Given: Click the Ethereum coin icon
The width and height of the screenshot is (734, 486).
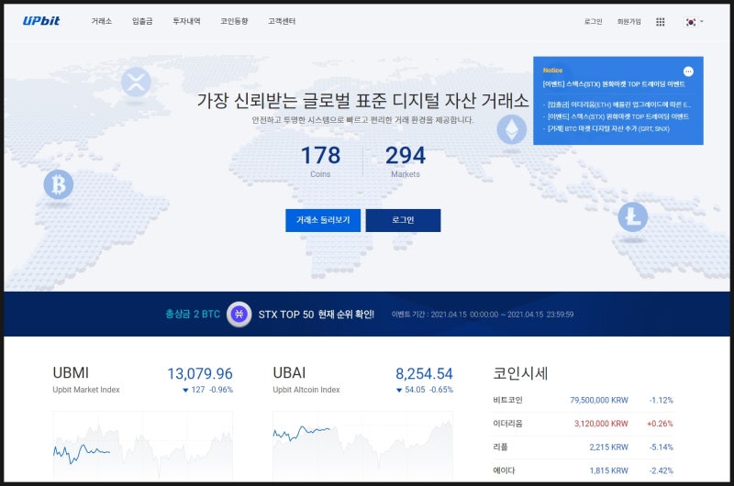Looking at the screenshot, I should coord(511,129).
